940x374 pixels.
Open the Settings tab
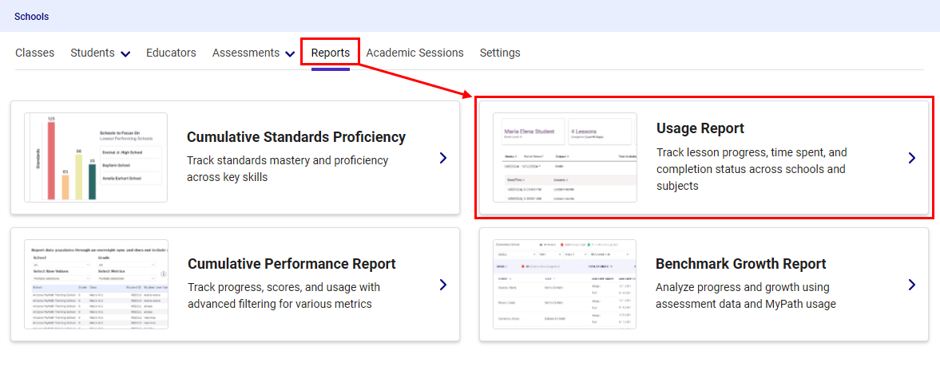point(500,53)
